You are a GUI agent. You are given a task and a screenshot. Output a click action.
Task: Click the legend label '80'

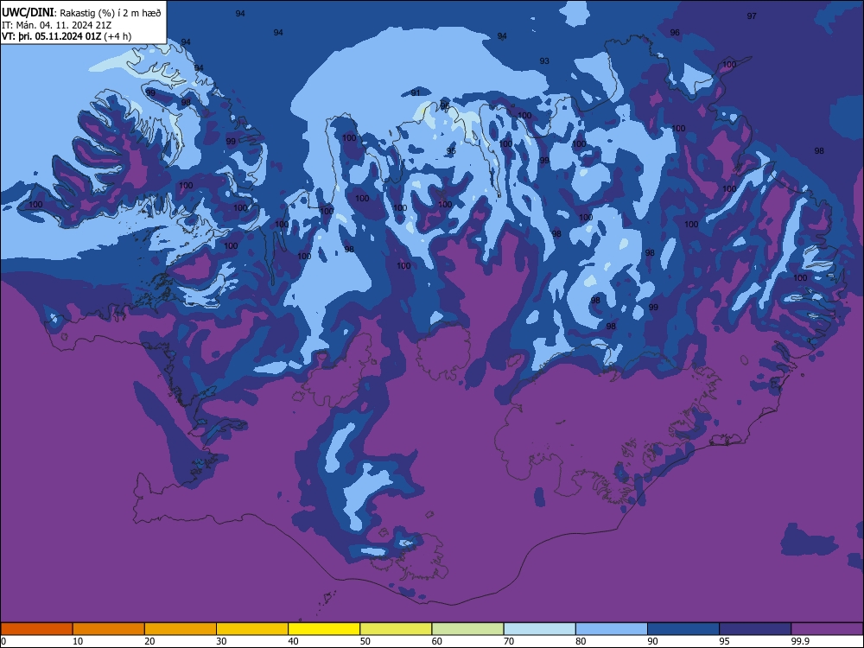(x=581, y=641)
